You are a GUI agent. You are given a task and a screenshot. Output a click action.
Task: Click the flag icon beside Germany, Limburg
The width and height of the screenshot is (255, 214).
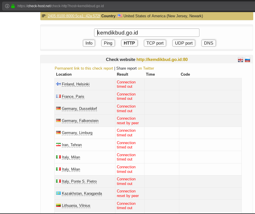(58, 132)
